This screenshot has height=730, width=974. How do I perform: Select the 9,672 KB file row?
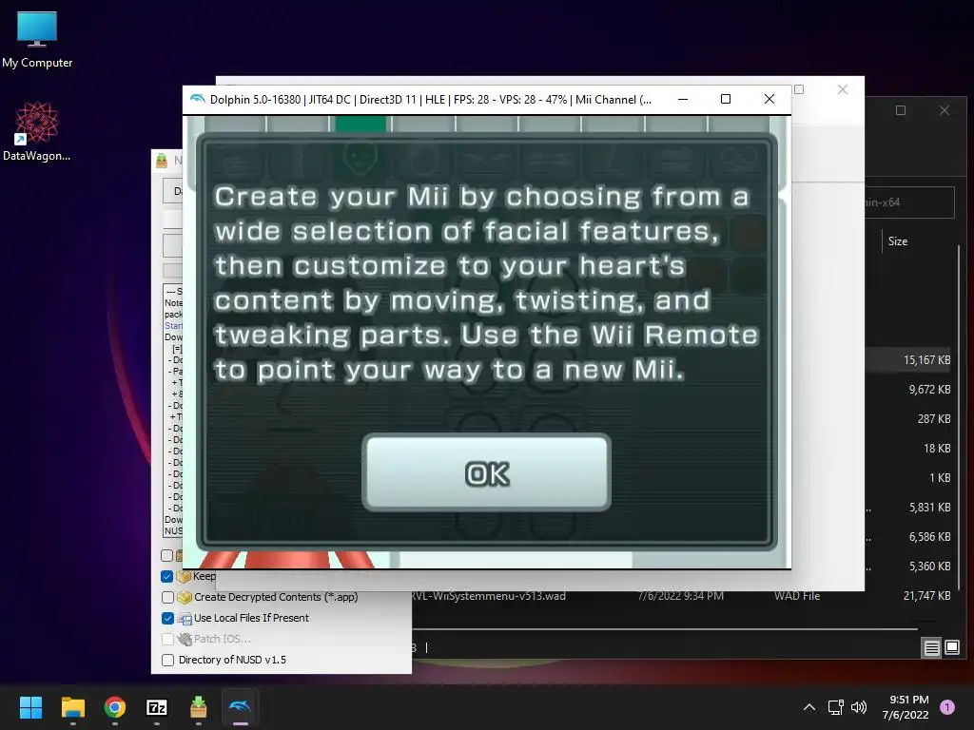coord(908,389)
